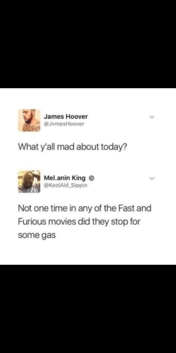Click the Mel.anin King display name
This screenshot has height=353, width=176.
tap(65, 178)
